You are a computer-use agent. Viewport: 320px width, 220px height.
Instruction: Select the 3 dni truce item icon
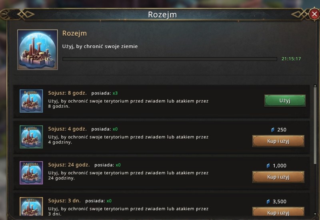coord(31,206)
